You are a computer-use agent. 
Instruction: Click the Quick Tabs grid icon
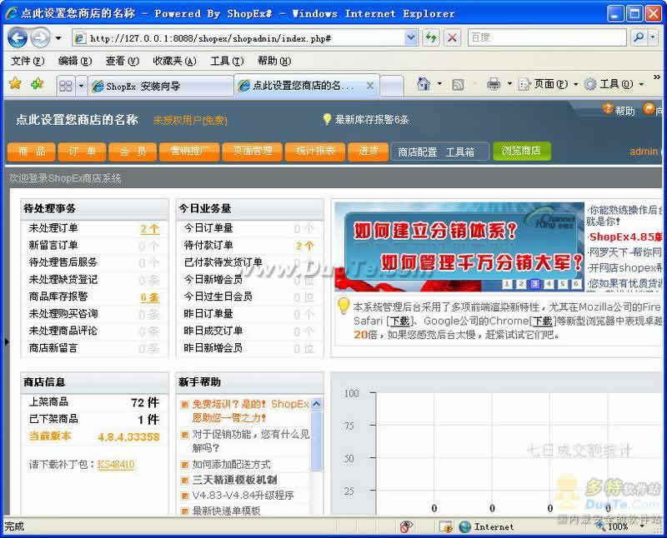(66, 87)
